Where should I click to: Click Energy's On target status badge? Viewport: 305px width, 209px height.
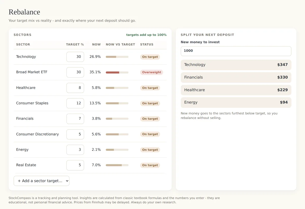click(x=150, y=150)
